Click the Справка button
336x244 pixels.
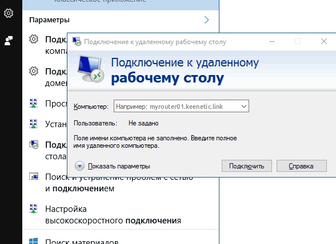(x=301, y=166)
